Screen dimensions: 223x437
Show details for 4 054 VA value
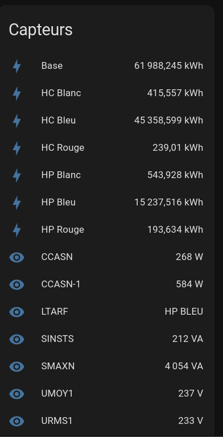pyautogui.click(x=184, y=366)
